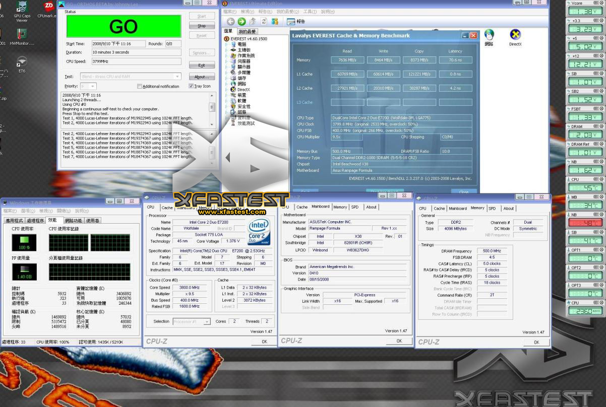The width and height of the screenshot is (606, 407).
Task: Open the GPU Caps Viewer desktop shortcut
Action: 22,11
